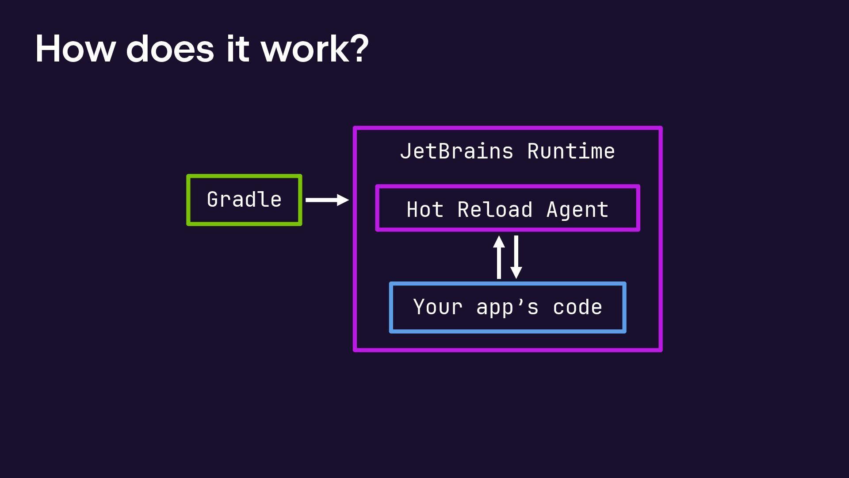The image size is (849, 478).
Task: Click the word 'it' in the title
Action: 238,49
